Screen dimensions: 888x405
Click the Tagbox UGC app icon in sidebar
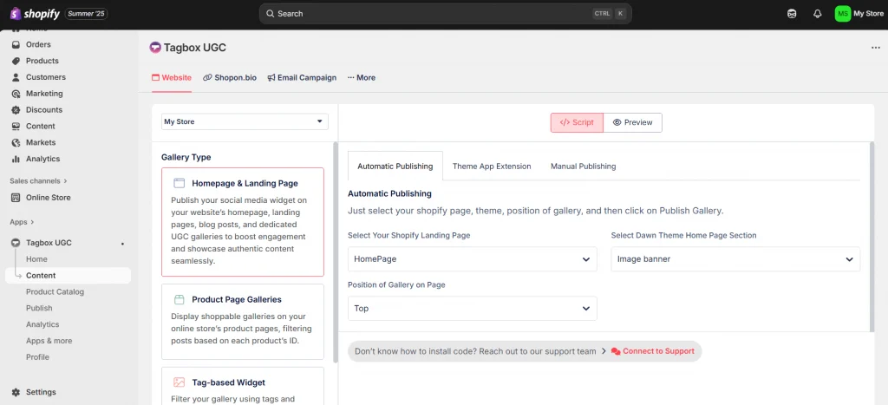[16, 243]
